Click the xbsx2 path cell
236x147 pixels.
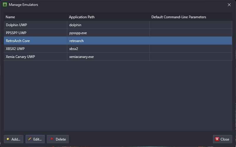[x=108, y=49]
